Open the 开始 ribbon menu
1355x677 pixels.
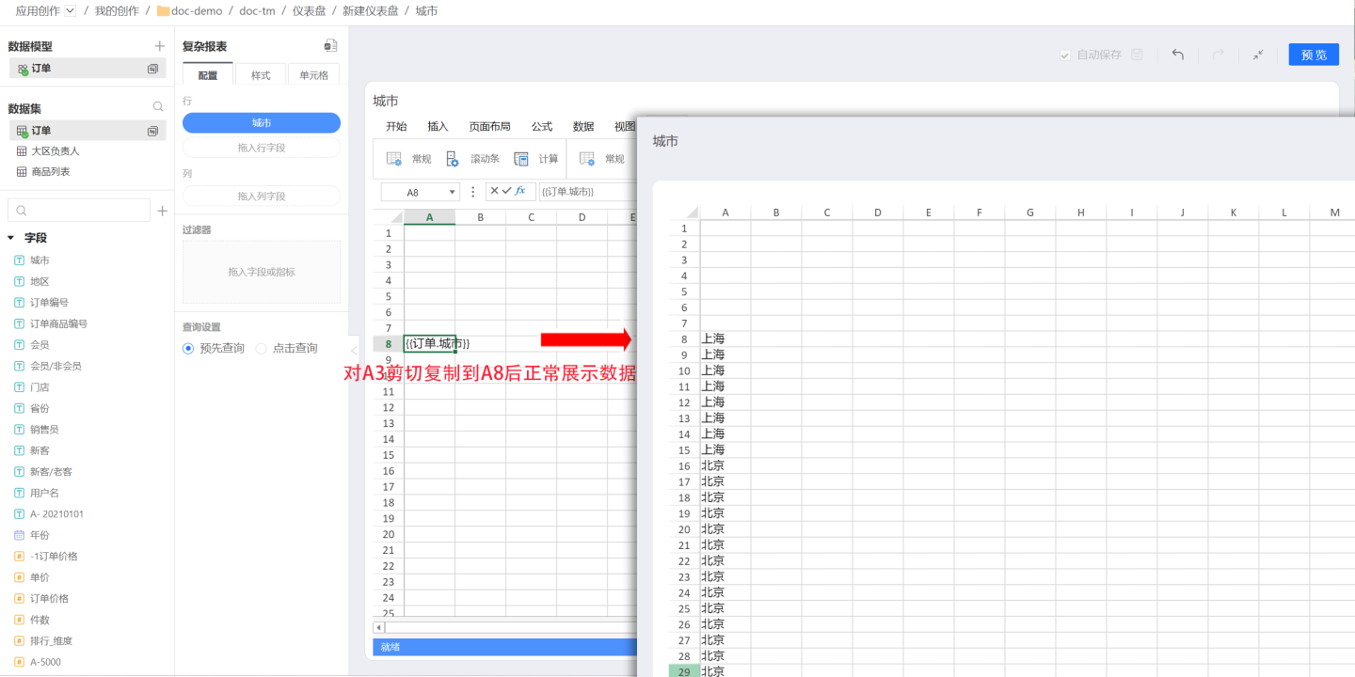click(x=396, y=127)
